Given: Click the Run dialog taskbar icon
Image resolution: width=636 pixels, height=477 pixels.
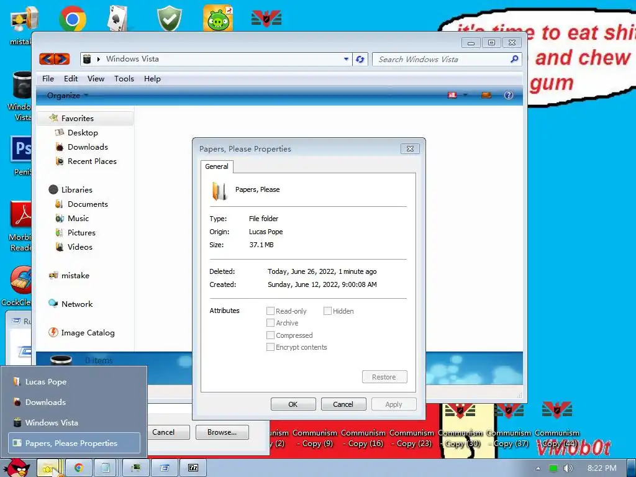Looking at the screenshot, I should 164,468.
